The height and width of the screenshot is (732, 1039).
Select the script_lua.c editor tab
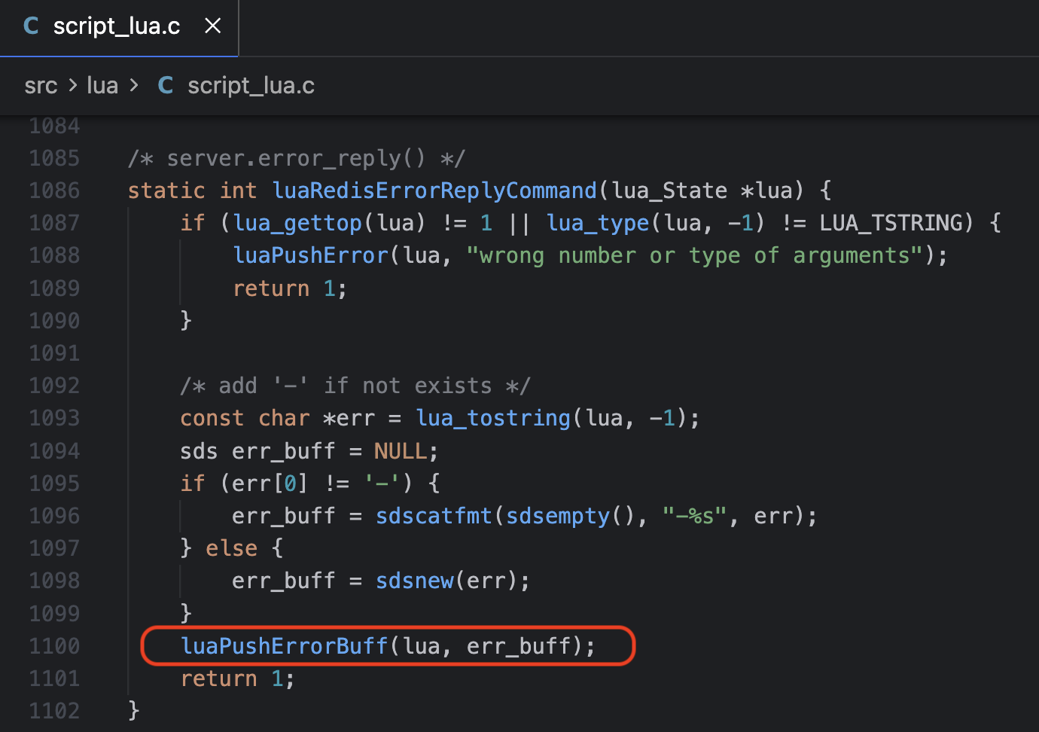pos(117,25)
